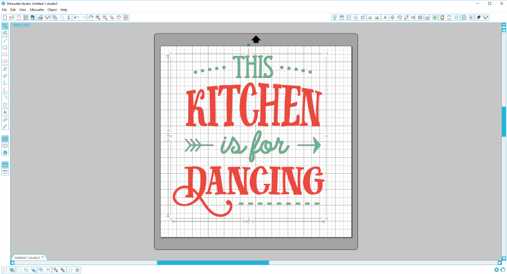Open the Object menu
This screenshot has width=507, height=274.
(x=52, y=10)
